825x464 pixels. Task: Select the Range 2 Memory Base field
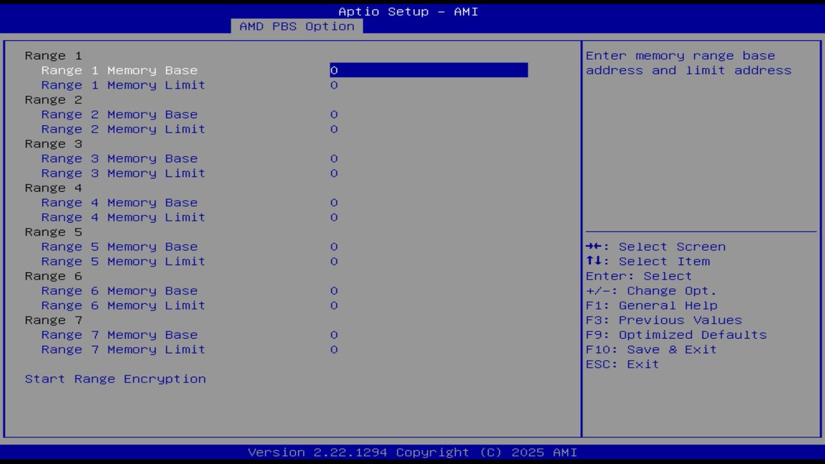pos(119,114)
